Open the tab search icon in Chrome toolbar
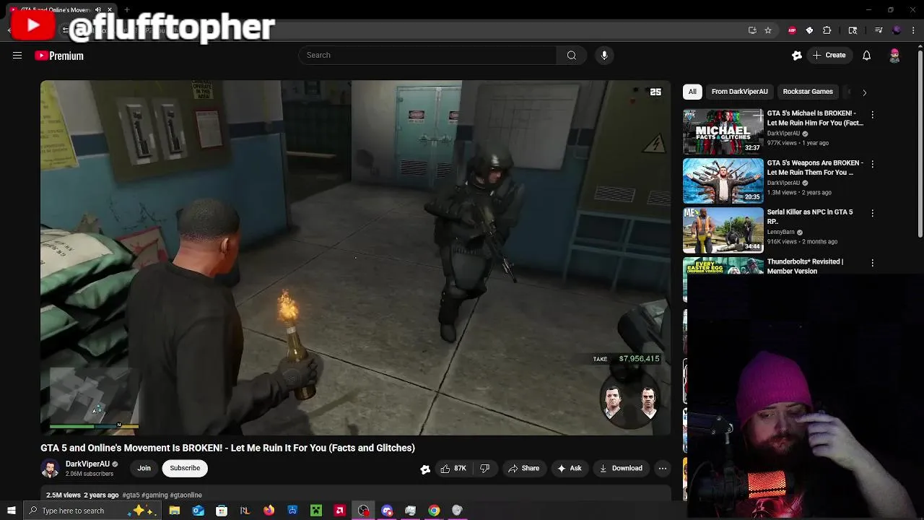924x520 pixels. click(x=853, y=30)
